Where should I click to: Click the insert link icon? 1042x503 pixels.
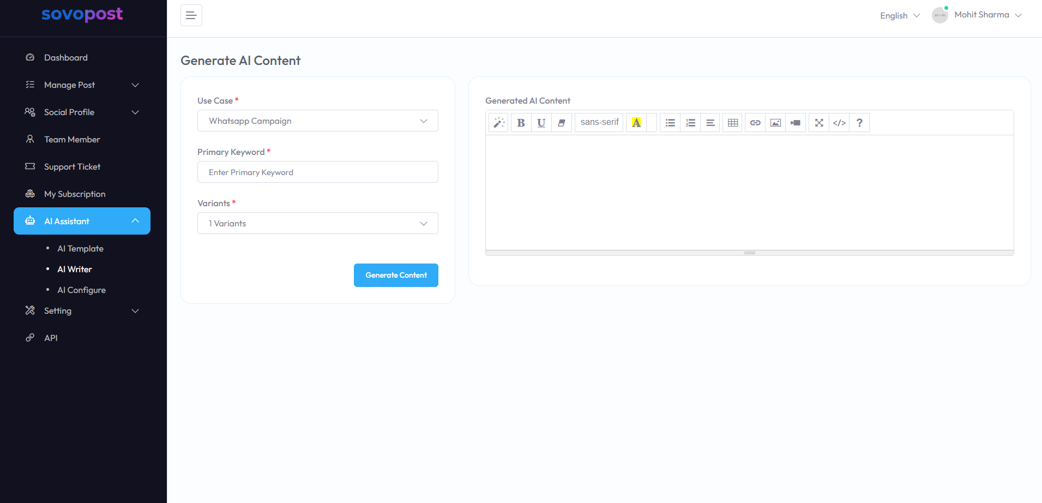click(755, 123)
